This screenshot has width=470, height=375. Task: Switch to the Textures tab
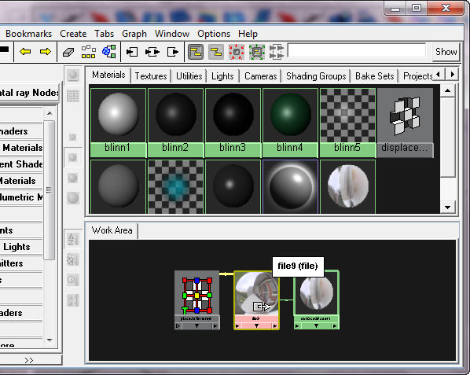151,76
